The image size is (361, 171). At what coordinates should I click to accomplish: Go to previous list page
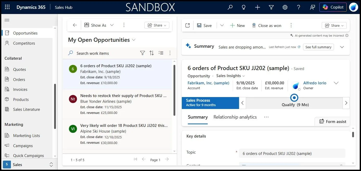tap(144, 159)
